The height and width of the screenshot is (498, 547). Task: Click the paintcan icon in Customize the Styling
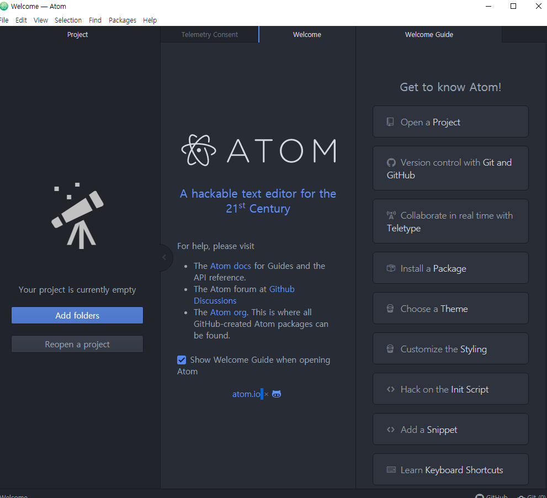click(x=390, y=348)
